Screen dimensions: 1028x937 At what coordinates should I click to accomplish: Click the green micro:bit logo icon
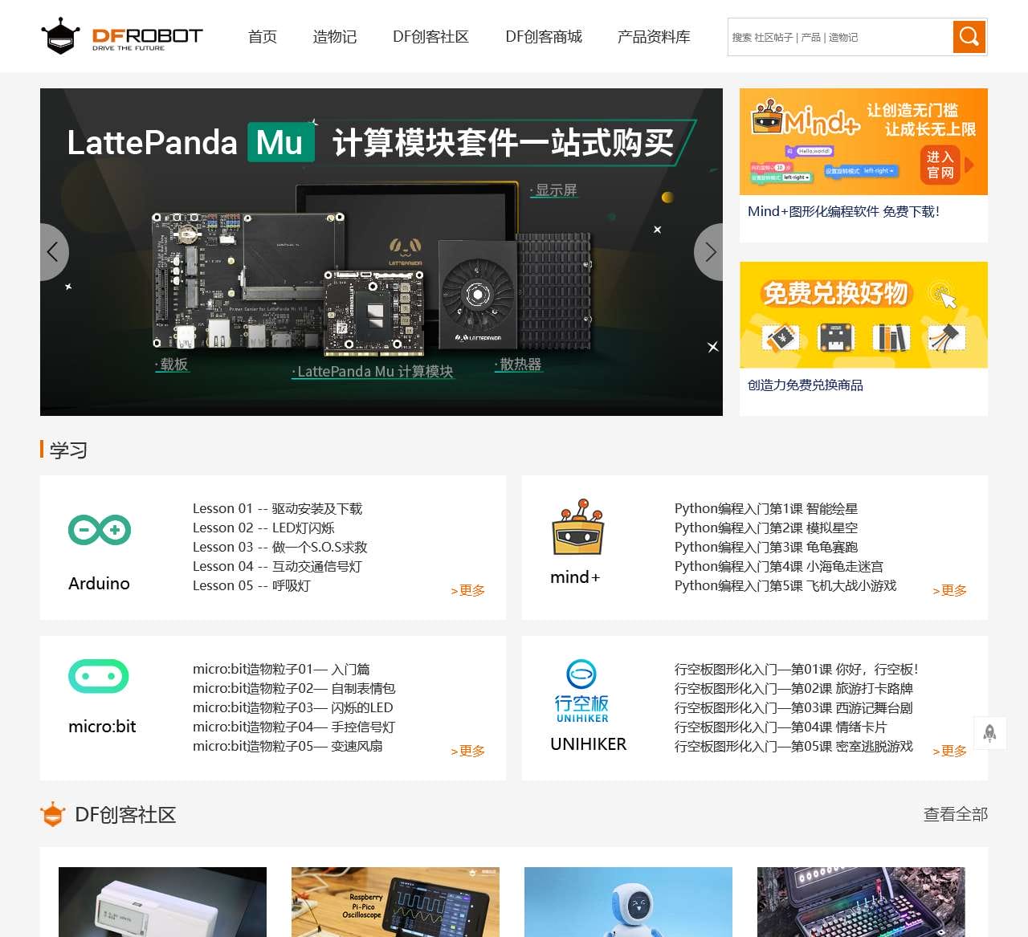pos(99,676)
